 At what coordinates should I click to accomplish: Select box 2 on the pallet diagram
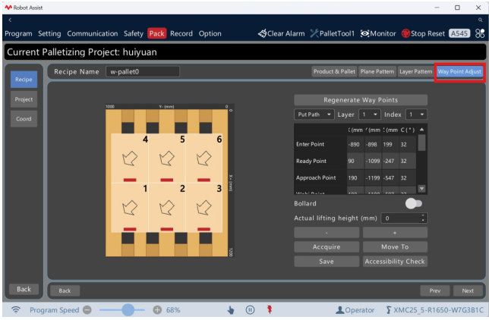point(167,208)
